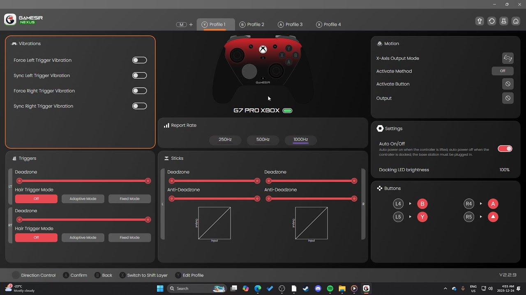Click the D-pad on controller image
This screenshot has width=526, height=295.
coord(249,71)
